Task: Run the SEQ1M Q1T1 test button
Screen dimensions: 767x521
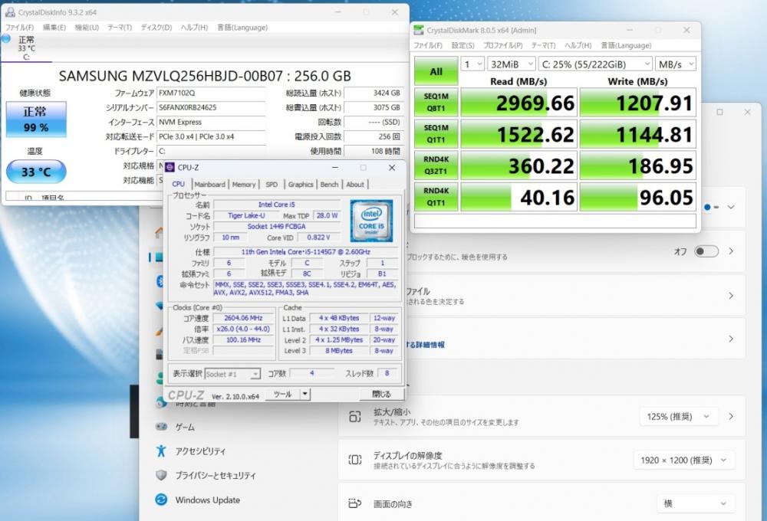Action: coord(436,133)
